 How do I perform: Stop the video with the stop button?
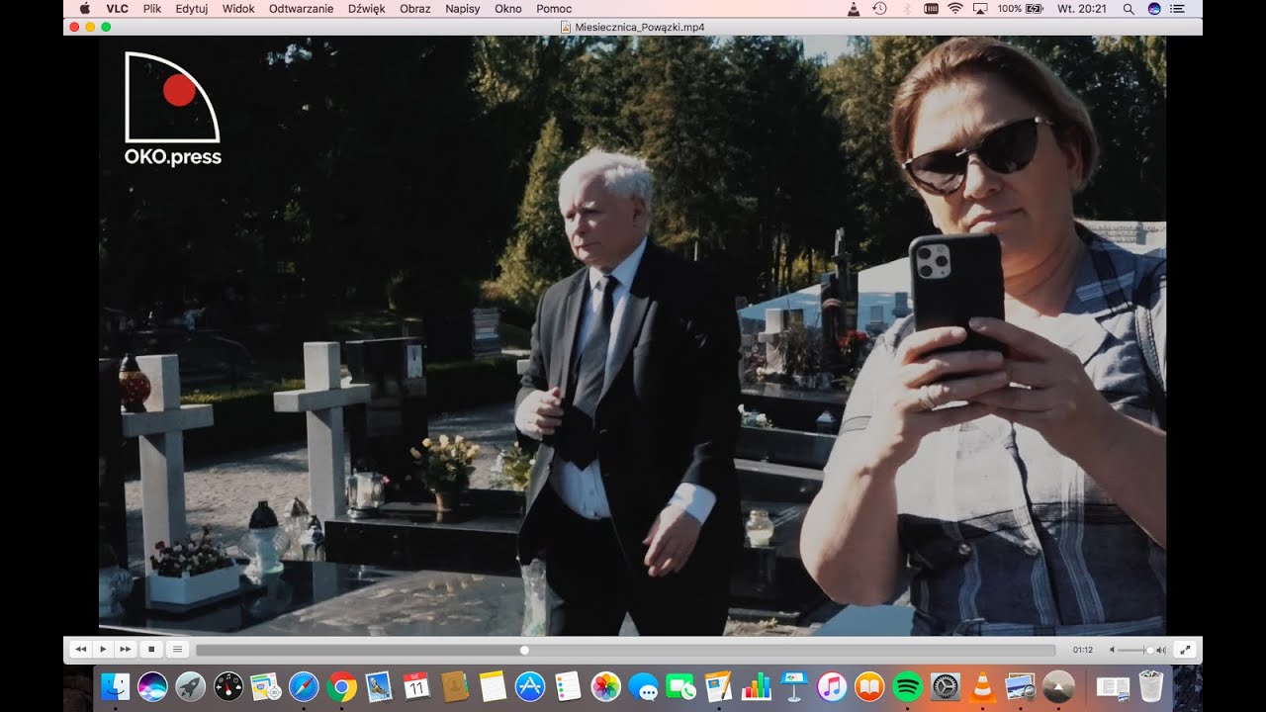152,650
